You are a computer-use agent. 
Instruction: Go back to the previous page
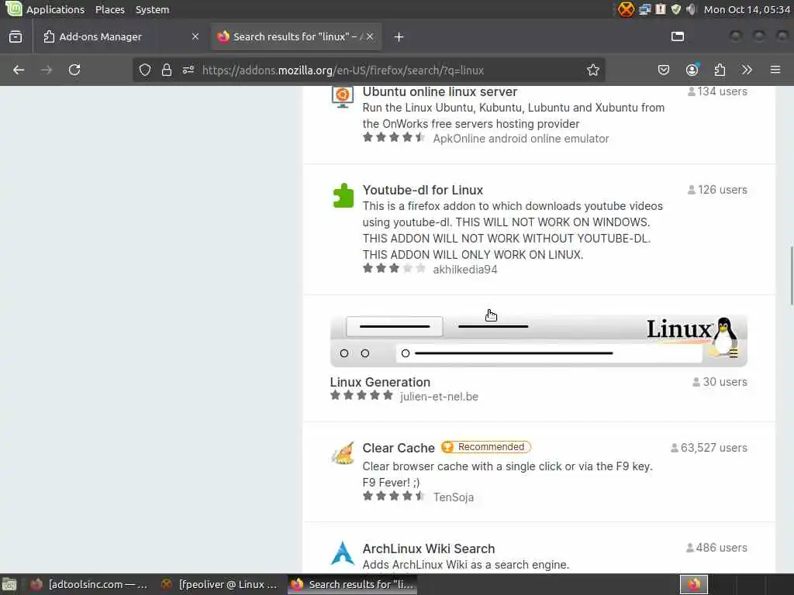point(19,70)
